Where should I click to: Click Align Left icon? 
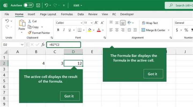(111, 30)
